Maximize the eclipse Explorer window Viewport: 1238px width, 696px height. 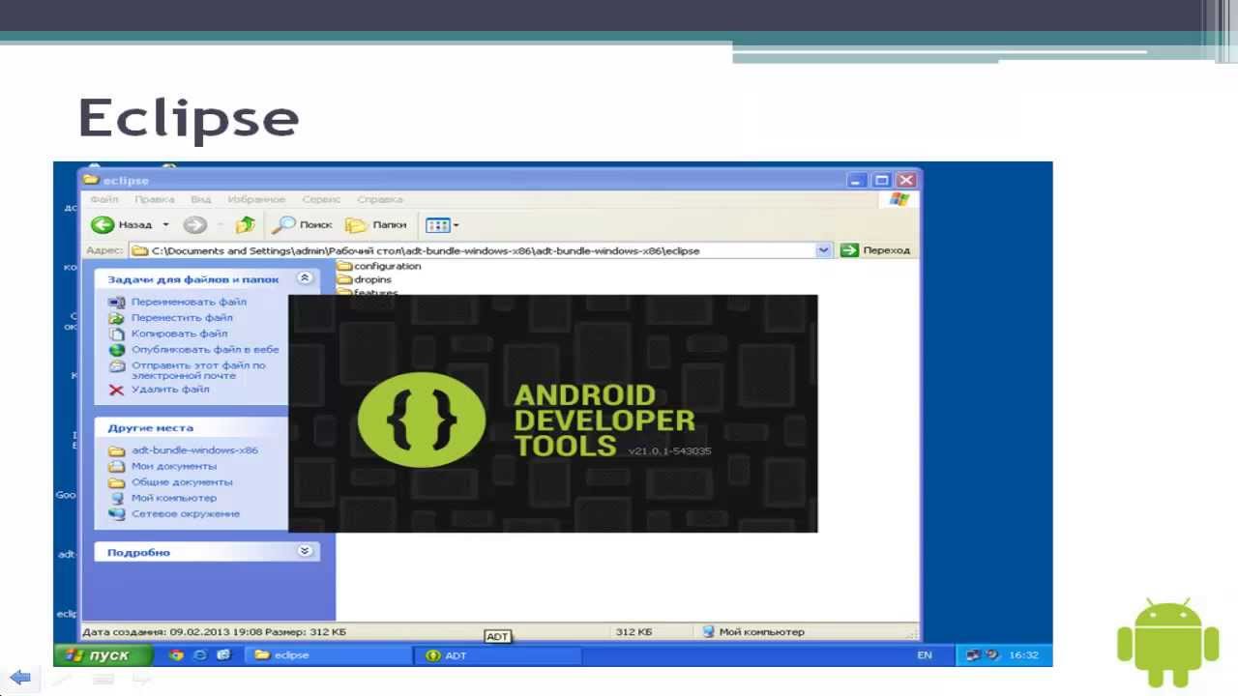[x=881, y=180]
